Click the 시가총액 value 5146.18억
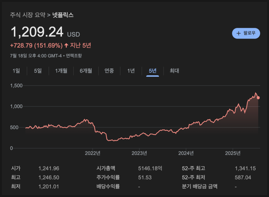Viewport: 269px width, 197px height. click(150, 168)
